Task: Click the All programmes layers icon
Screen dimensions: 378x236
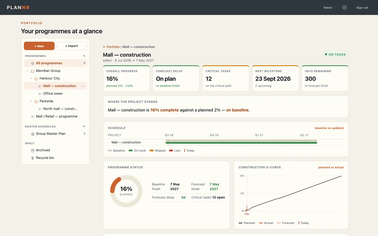Action: tap(33, 63)
